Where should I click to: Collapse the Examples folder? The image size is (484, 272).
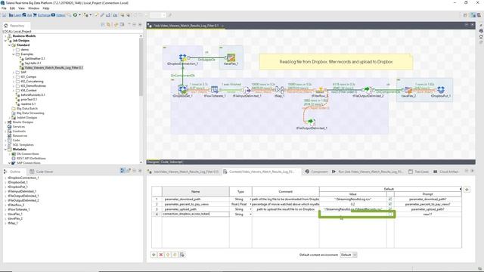[x=14, y=54]
